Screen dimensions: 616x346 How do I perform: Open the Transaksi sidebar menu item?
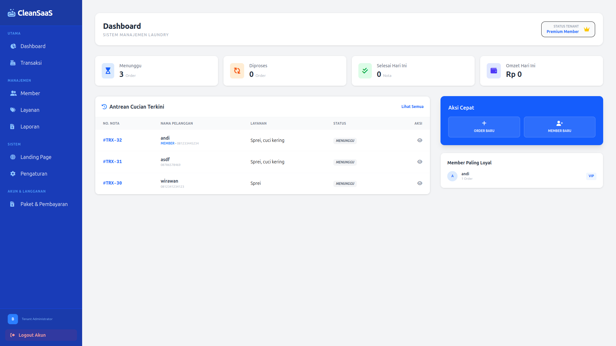click(31, 63)
